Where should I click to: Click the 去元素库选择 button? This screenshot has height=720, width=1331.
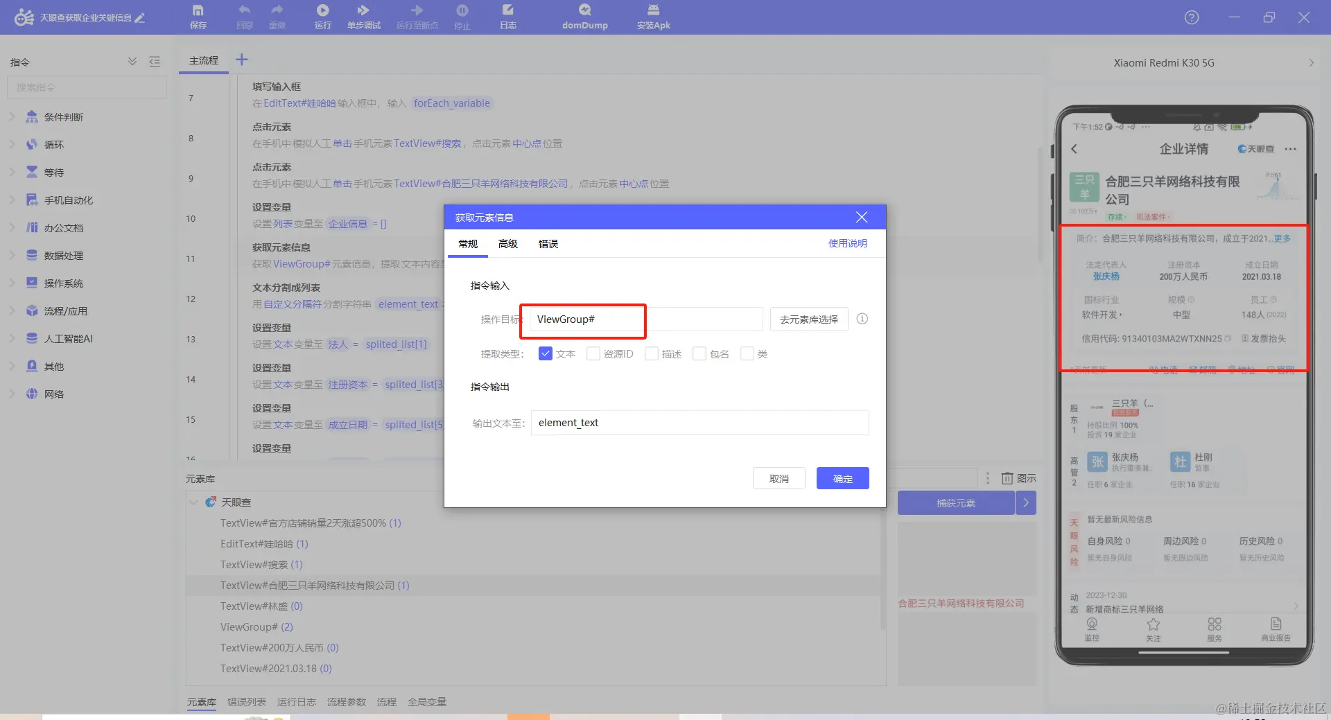click(809, 319)
